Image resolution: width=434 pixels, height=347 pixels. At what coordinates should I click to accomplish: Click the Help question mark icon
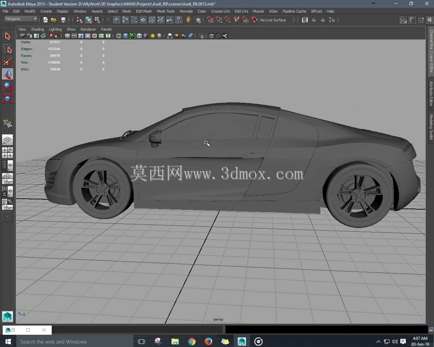tap(179, 20)
